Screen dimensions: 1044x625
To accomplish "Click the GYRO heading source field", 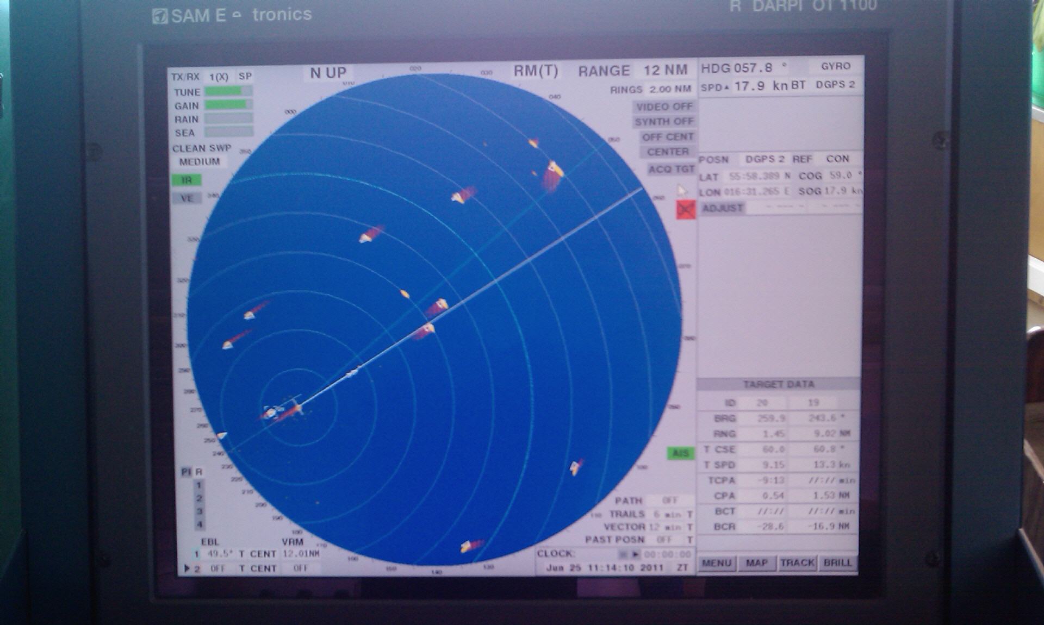I will (x=835, y=66).
